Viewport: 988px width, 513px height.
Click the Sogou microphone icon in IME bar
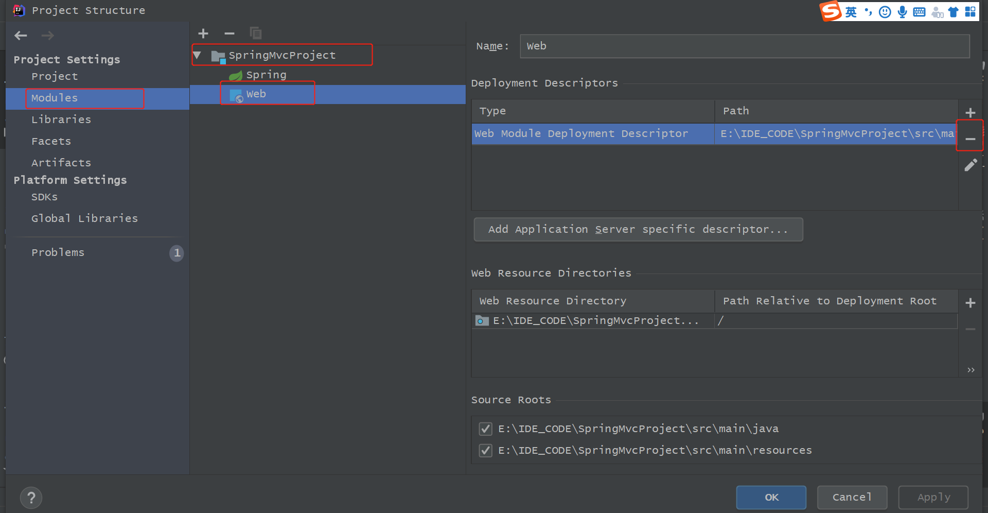pyautogui.click(x=902, y=12)
